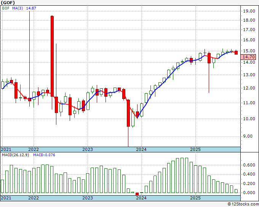
Task: Click the MA(3) indicator label
Action: tap(18, 8)
